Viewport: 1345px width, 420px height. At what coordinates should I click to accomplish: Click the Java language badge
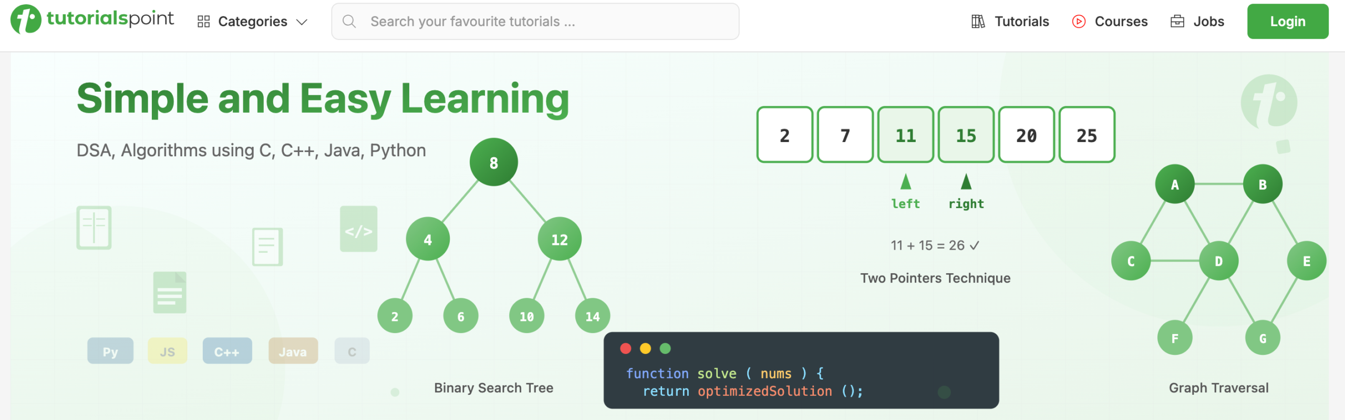(x=293, y=351)
